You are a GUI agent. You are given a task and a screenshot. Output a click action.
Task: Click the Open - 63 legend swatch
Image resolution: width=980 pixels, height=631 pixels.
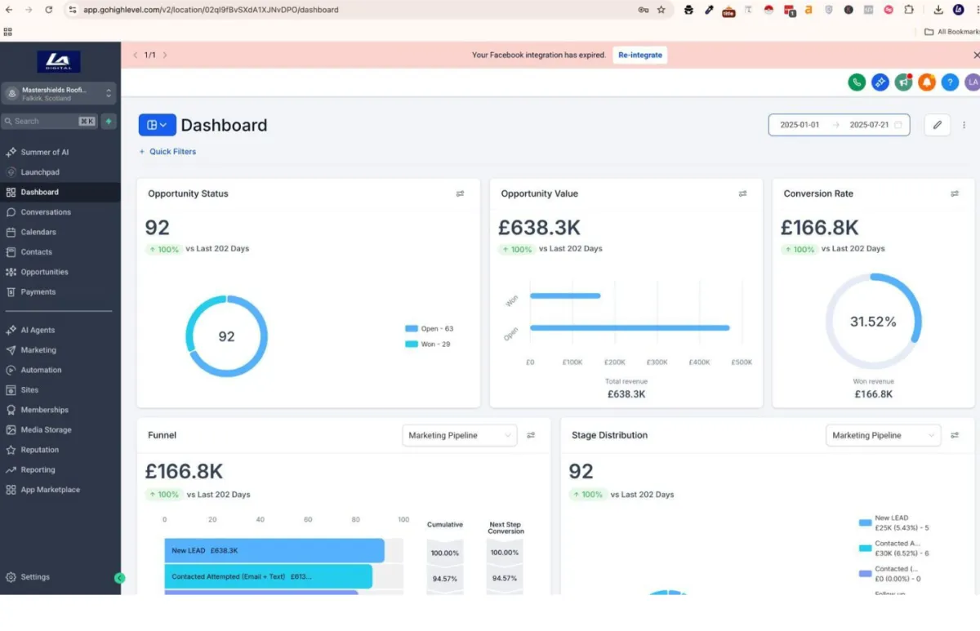coord(412,329)
